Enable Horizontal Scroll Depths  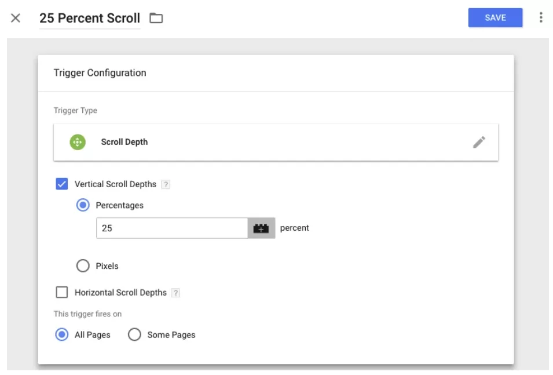click(62, 292)
